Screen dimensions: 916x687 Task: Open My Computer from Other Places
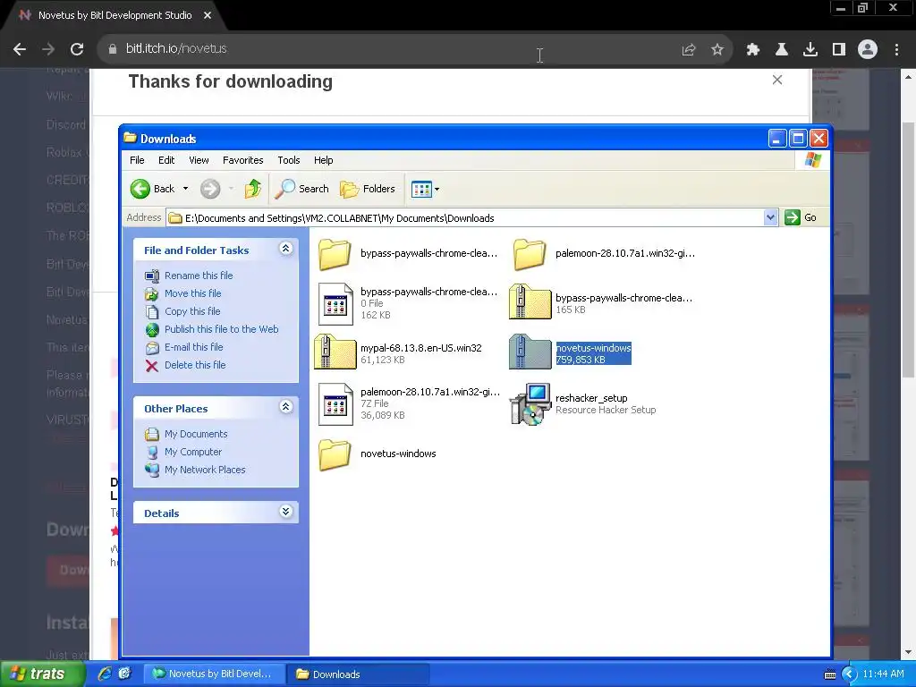[193, 452]
